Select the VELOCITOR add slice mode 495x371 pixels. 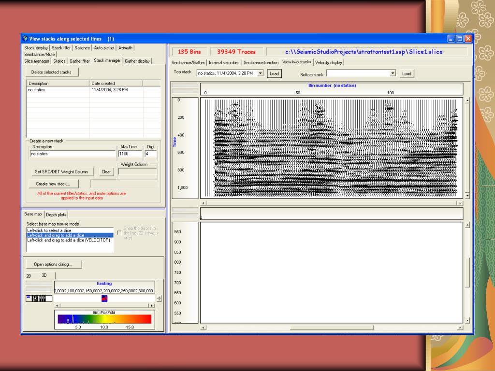tap(70, 240)
